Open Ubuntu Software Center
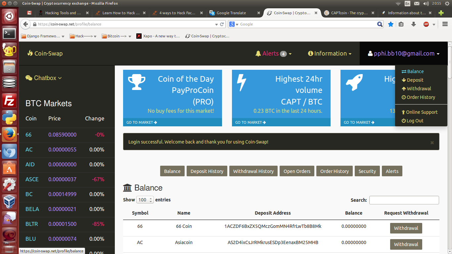This screenshot has width=452, height=254. (x=9, y=168)
